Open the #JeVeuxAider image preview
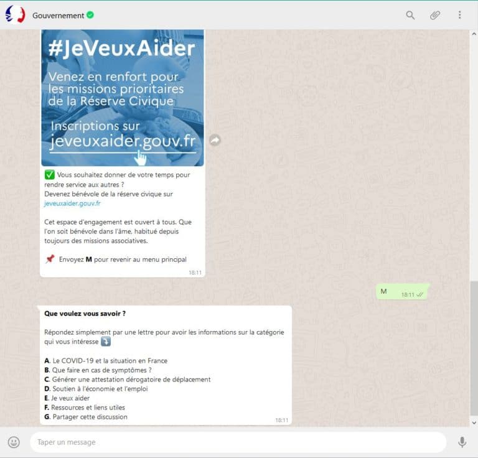478x458 pixels. tap(123, 98)
